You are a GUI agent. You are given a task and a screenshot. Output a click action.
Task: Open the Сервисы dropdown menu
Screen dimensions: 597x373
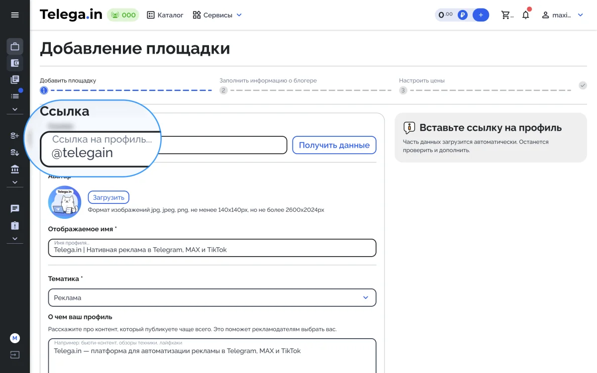point(217,15)
